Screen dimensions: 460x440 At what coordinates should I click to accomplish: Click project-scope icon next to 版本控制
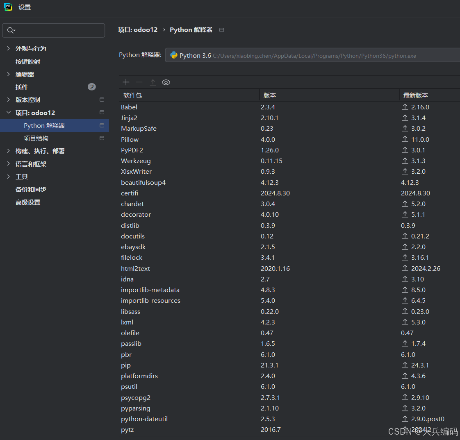(102, 100)
